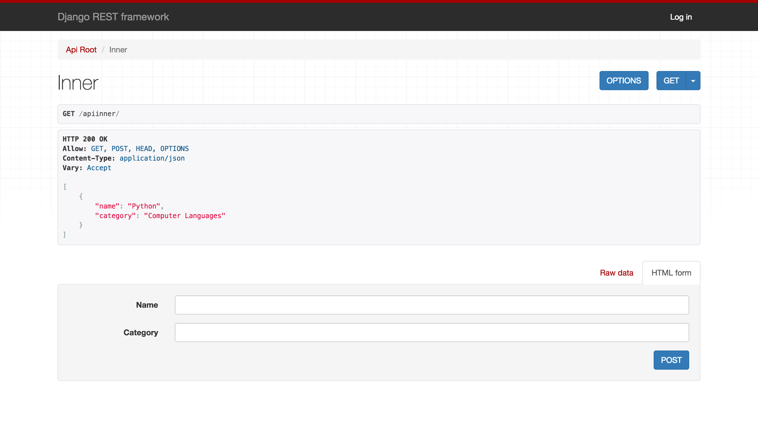Click the "Python" value in JSON response
758x426 pixels.
point(144,206)
